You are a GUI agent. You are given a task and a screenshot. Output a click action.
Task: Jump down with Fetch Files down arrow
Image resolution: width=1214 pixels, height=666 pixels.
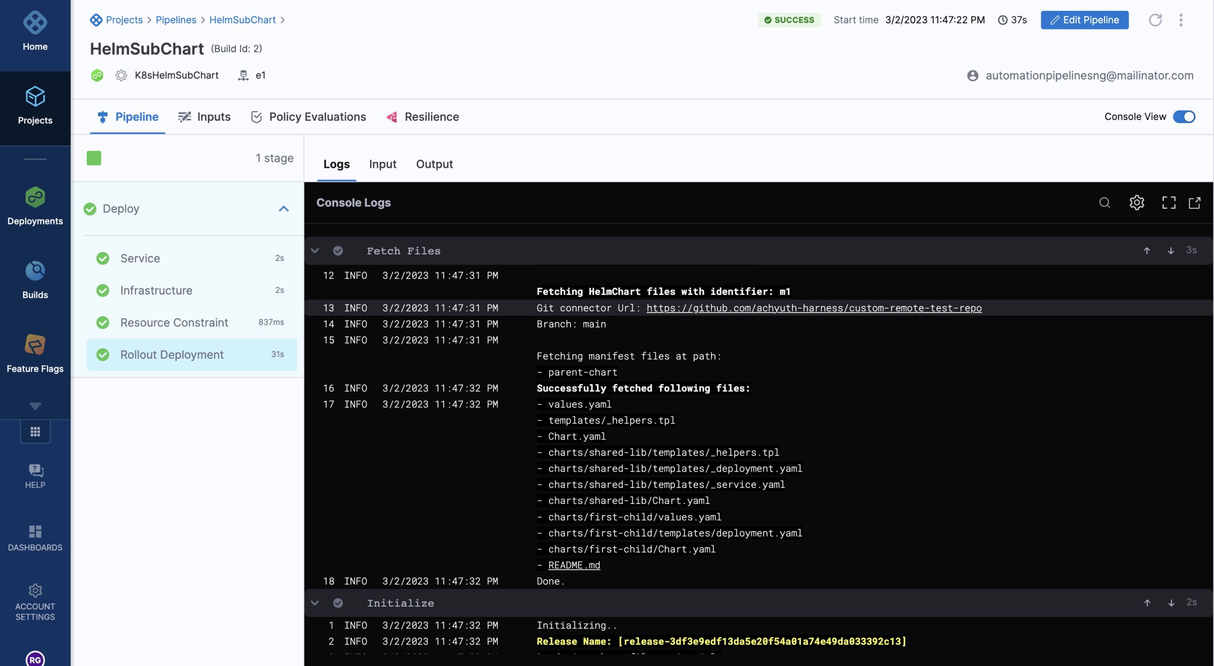coord(1171,251)
